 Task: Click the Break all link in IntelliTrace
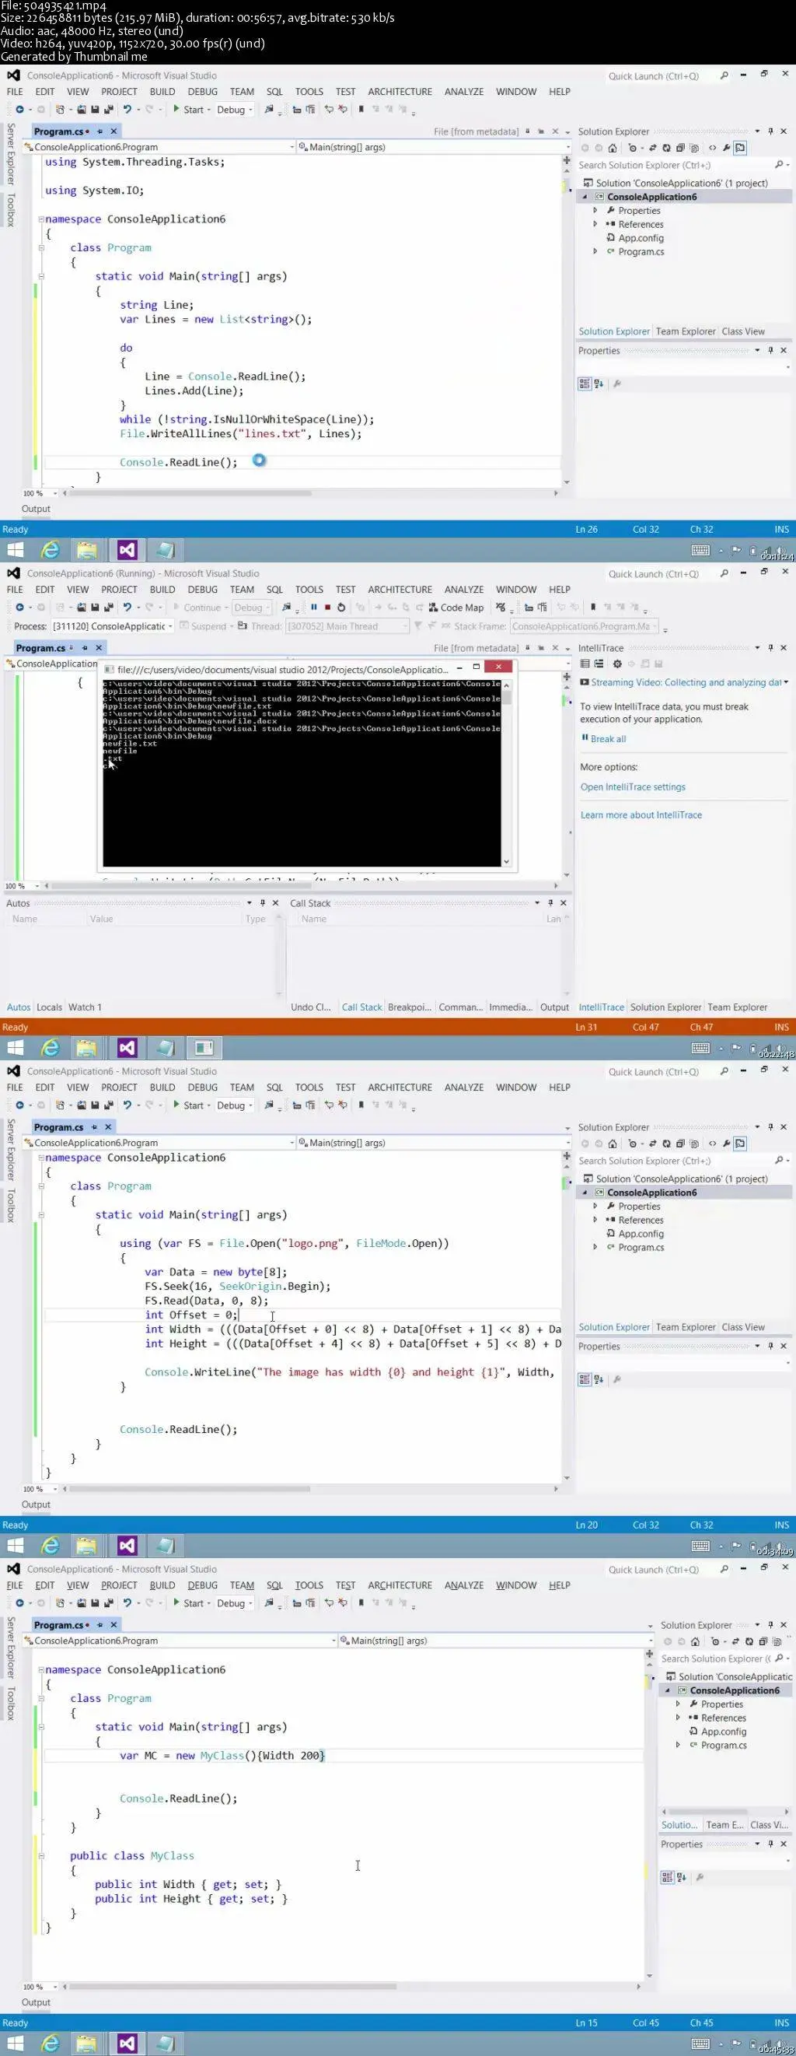[x=608, y=739]
